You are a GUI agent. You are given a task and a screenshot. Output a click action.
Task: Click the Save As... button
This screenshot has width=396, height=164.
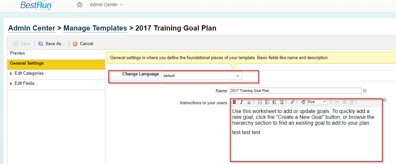click(x=51, y=44)
